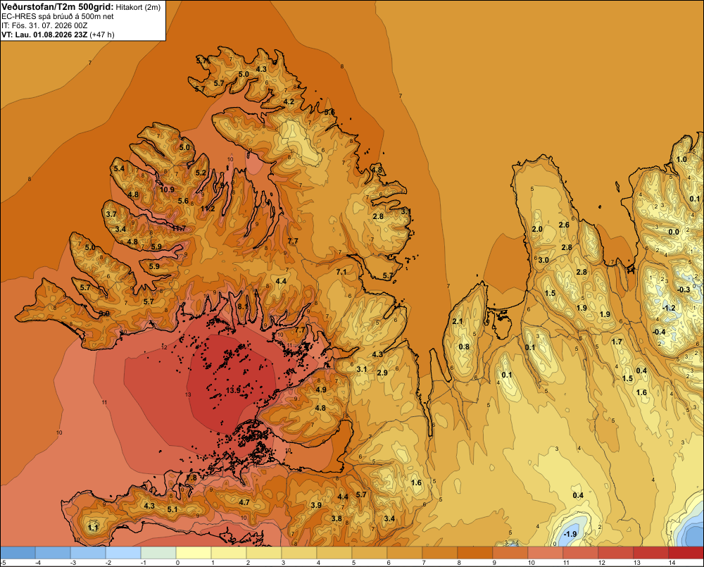Click legend swatch between 0 and 1

point(194,552)
